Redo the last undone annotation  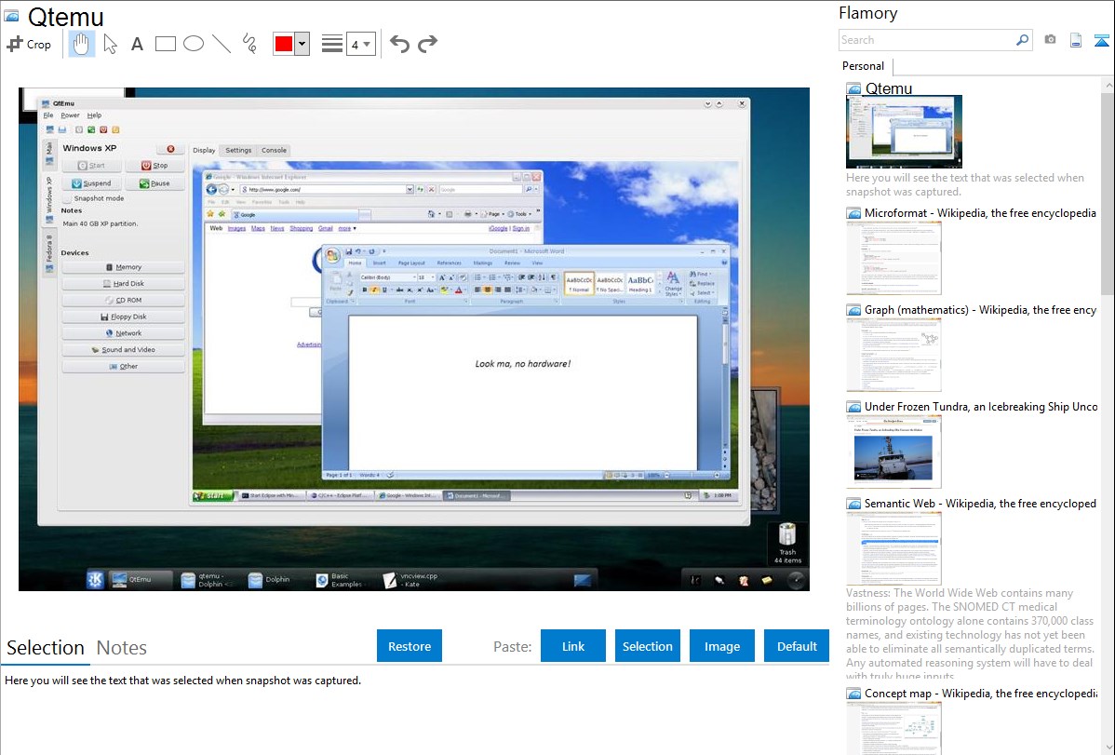tap(427, 44)
